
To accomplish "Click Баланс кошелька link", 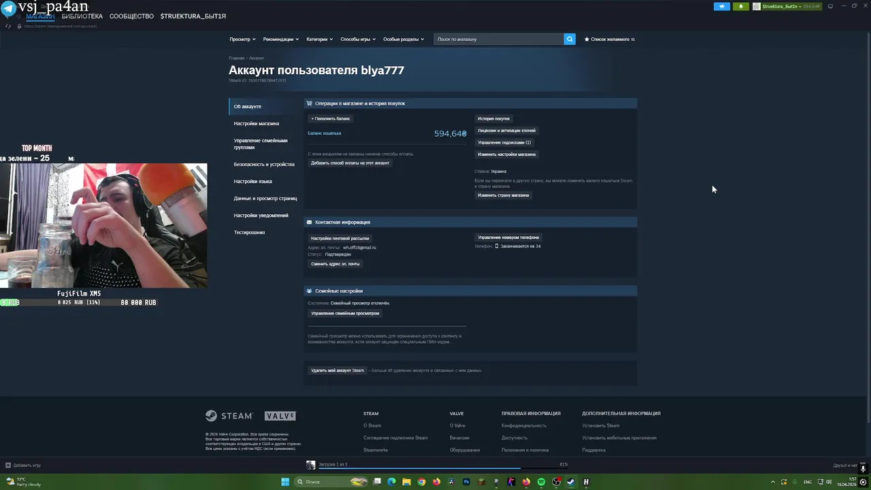I will [325, 133].
